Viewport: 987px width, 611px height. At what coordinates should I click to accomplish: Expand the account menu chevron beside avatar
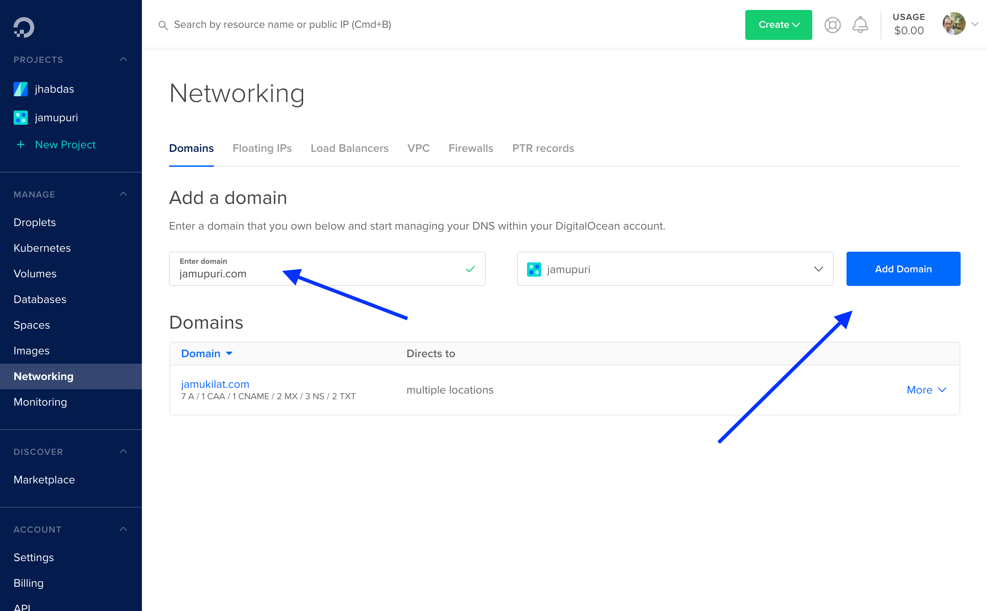coord(975,24)
